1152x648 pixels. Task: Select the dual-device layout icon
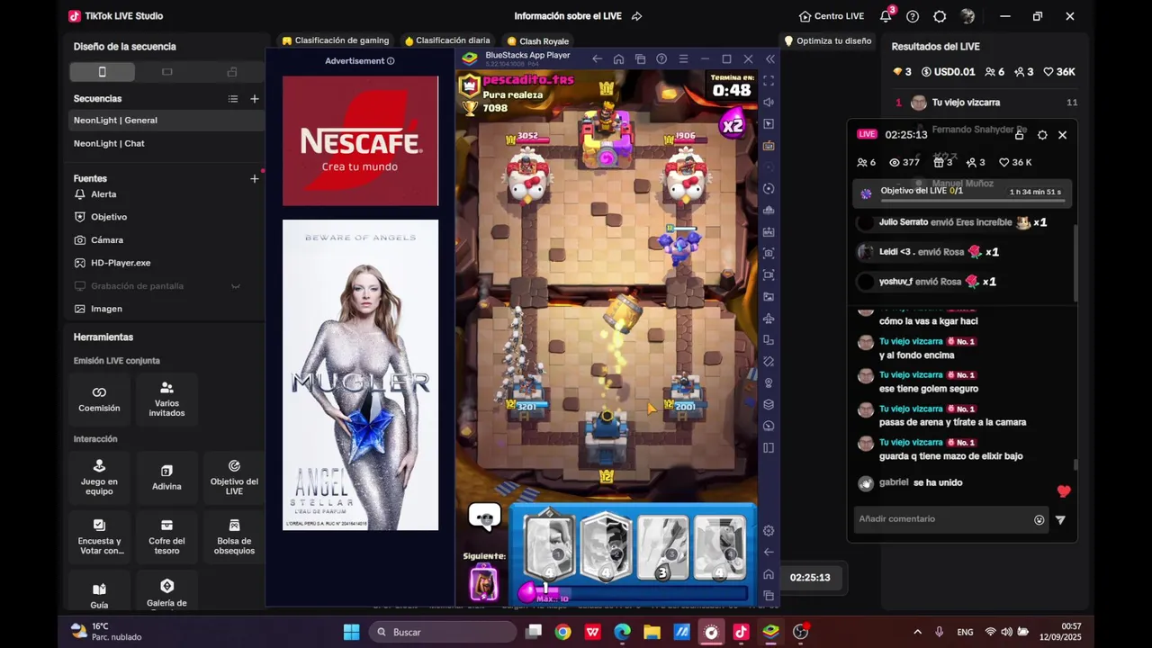click(x=232, y=72)
